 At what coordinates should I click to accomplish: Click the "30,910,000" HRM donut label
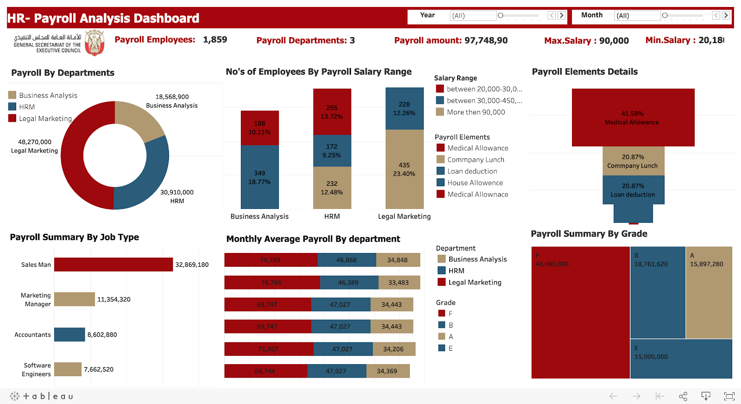(x=177, y=192)
